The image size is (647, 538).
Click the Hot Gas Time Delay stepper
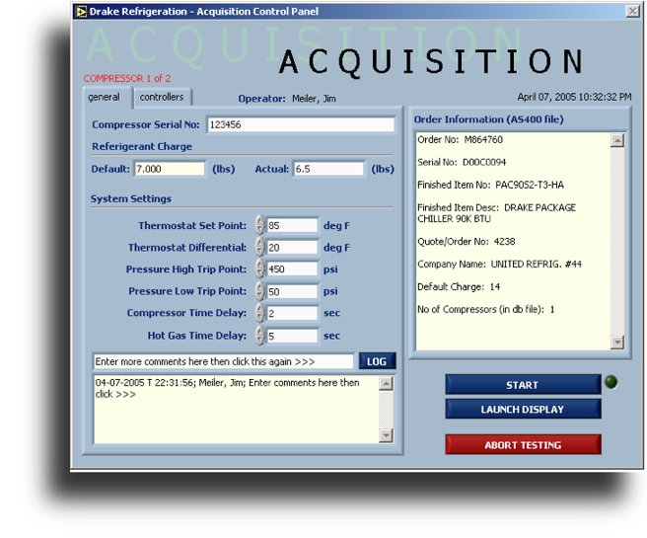[x=260, y=336]
